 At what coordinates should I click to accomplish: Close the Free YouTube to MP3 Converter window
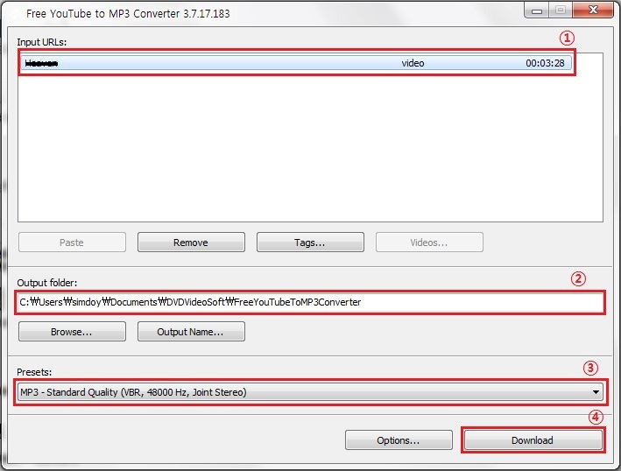coord(591,10)
